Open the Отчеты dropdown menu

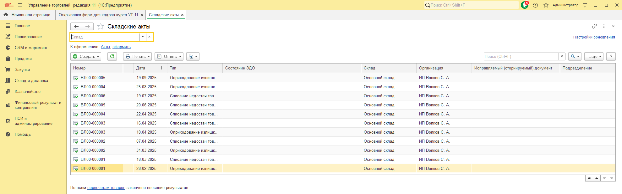click(169, 56)
